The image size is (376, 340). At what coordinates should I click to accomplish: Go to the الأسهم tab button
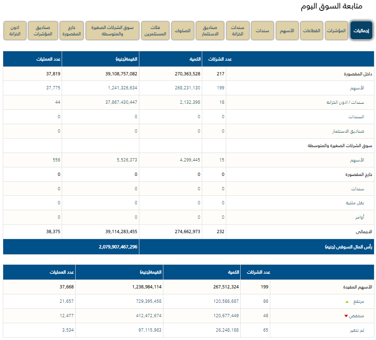[287, 31]
